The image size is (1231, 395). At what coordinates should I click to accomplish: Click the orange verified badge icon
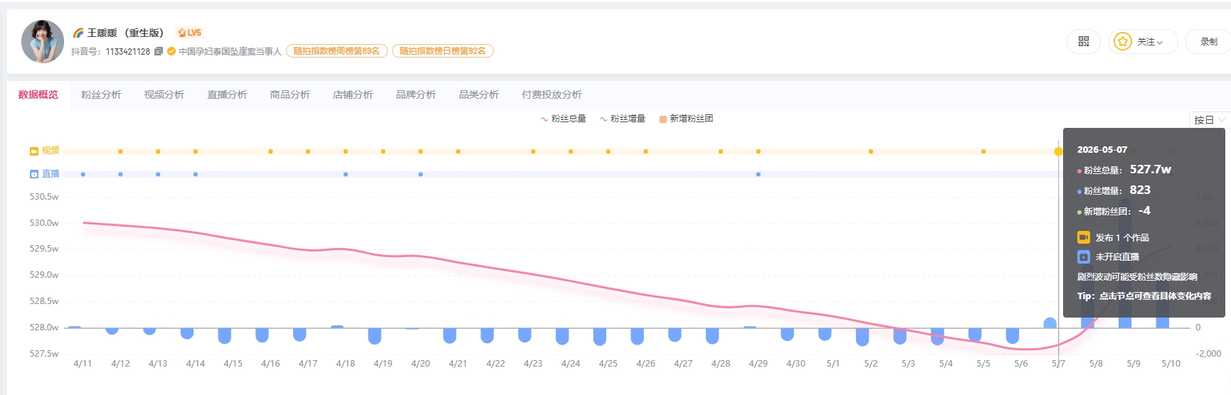171,51
